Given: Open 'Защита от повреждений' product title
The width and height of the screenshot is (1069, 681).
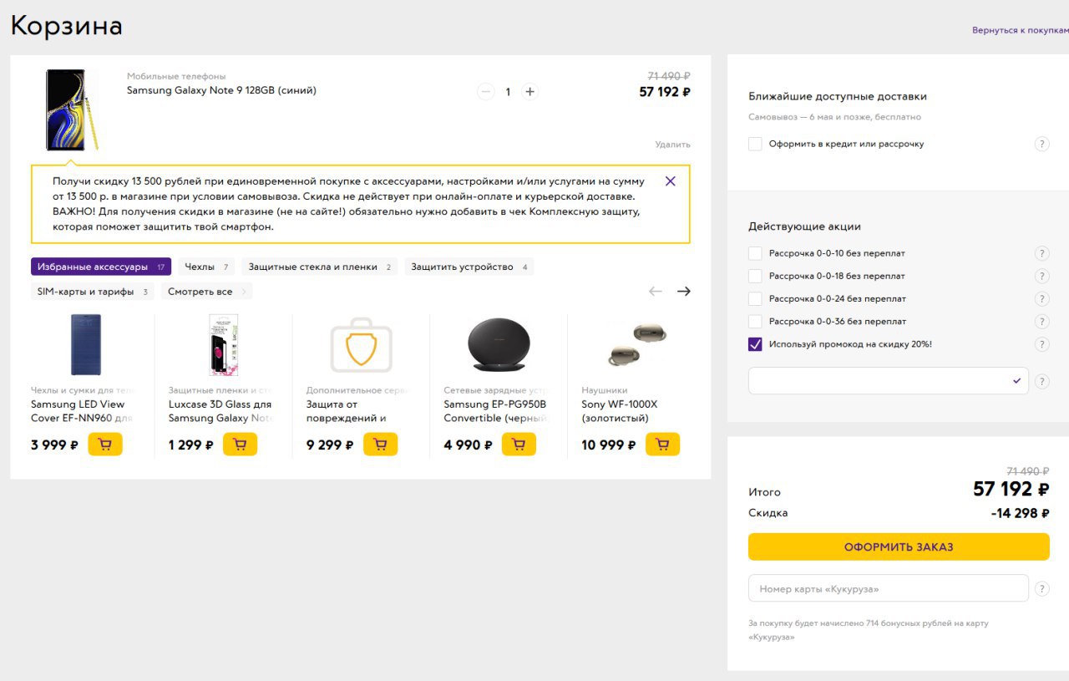Looking at the screenshot, I should click(x=346, y=411).
